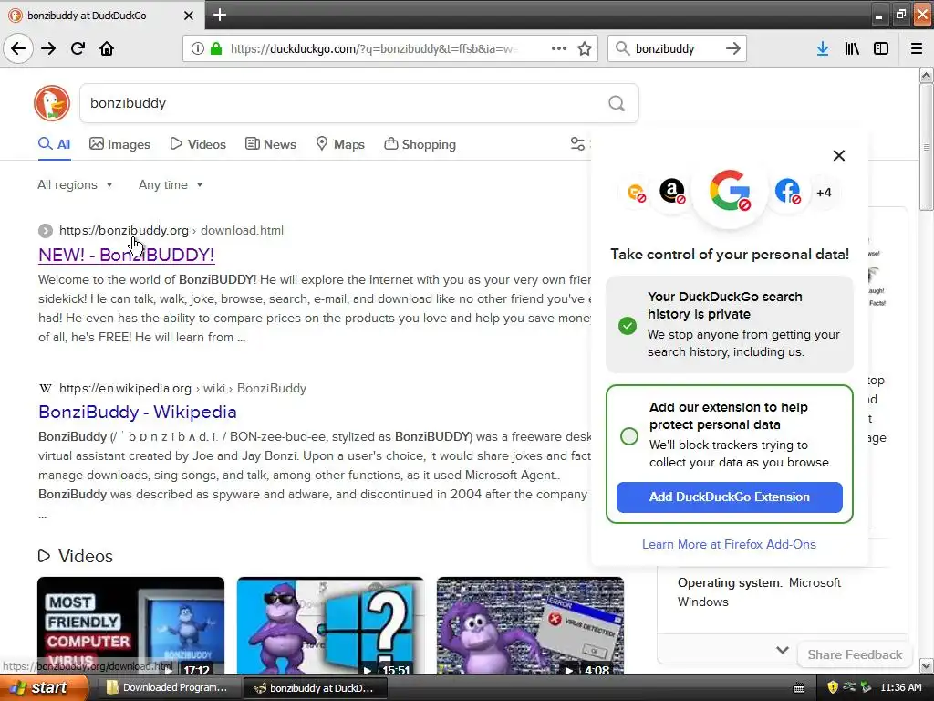Click the Share Feedback button

855,654
